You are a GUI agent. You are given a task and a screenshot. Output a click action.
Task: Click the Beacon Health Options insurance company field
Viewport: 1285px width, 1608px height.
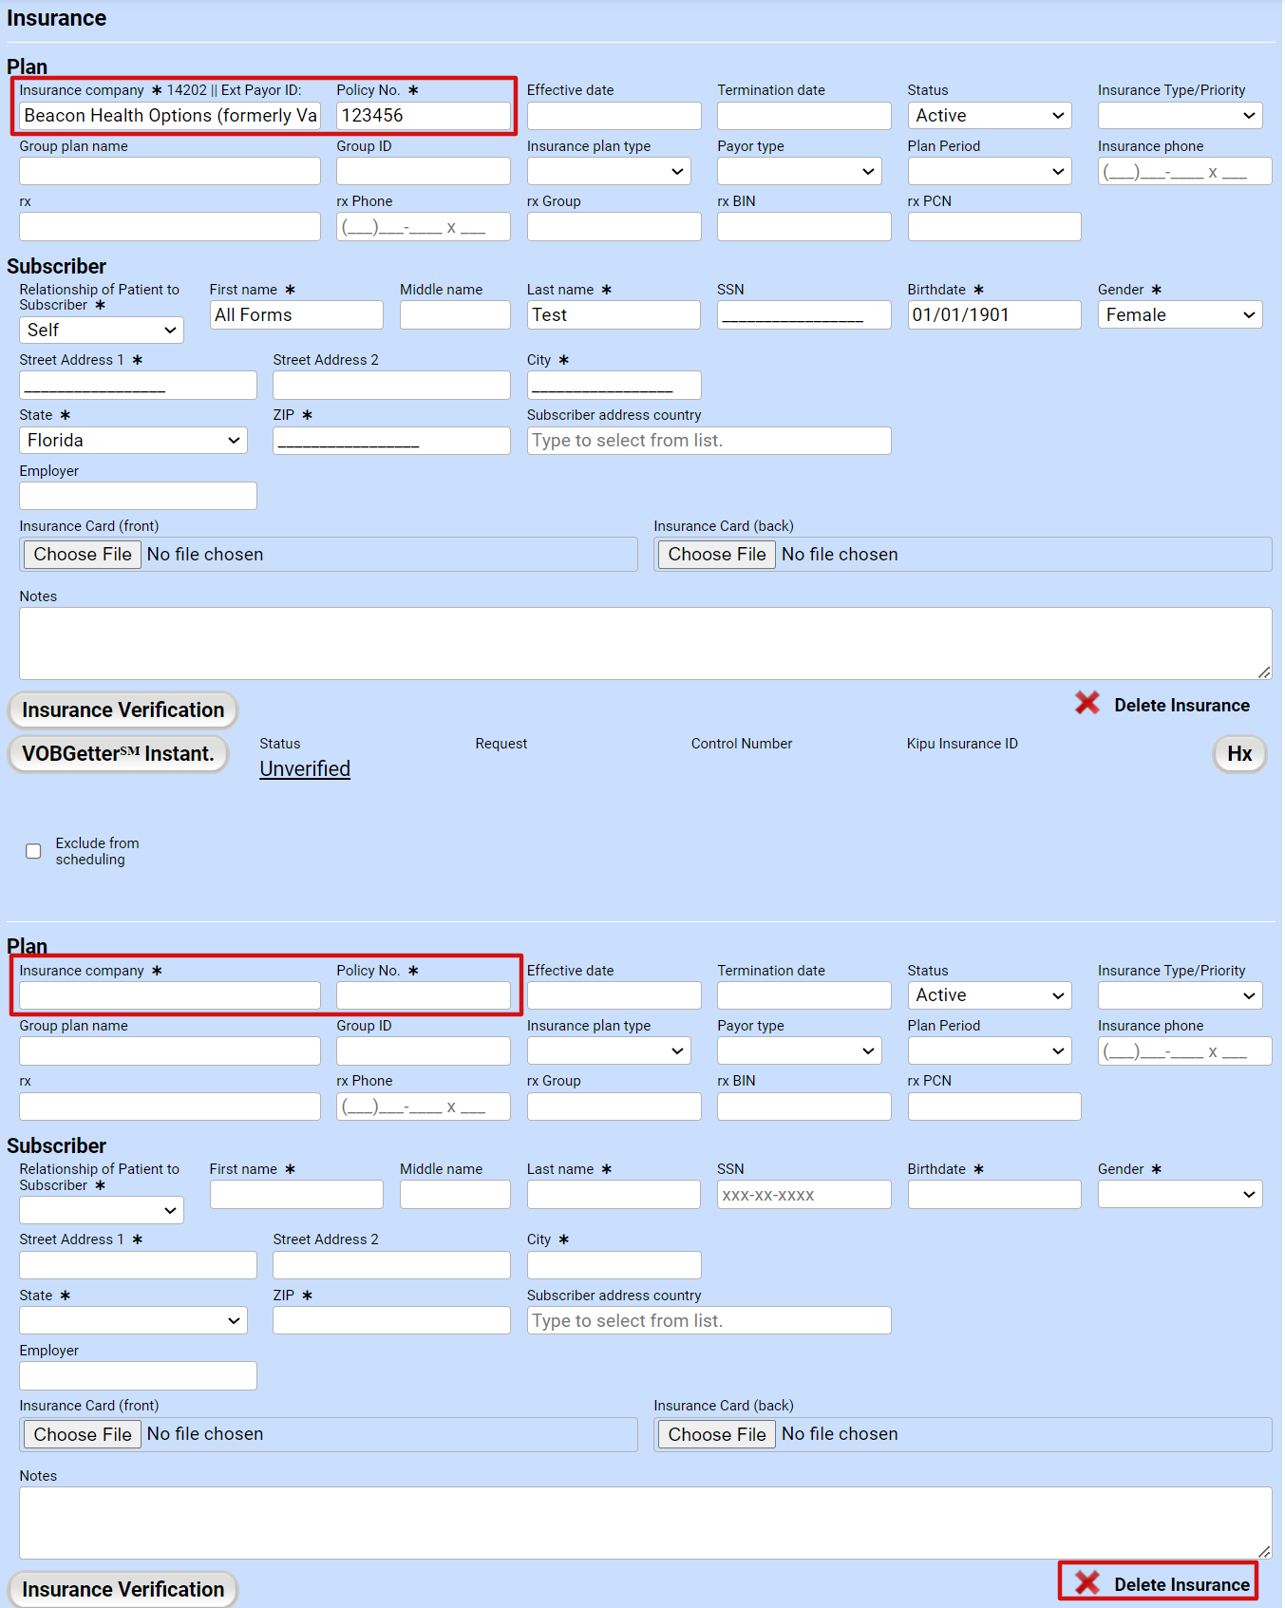point(170,116)
